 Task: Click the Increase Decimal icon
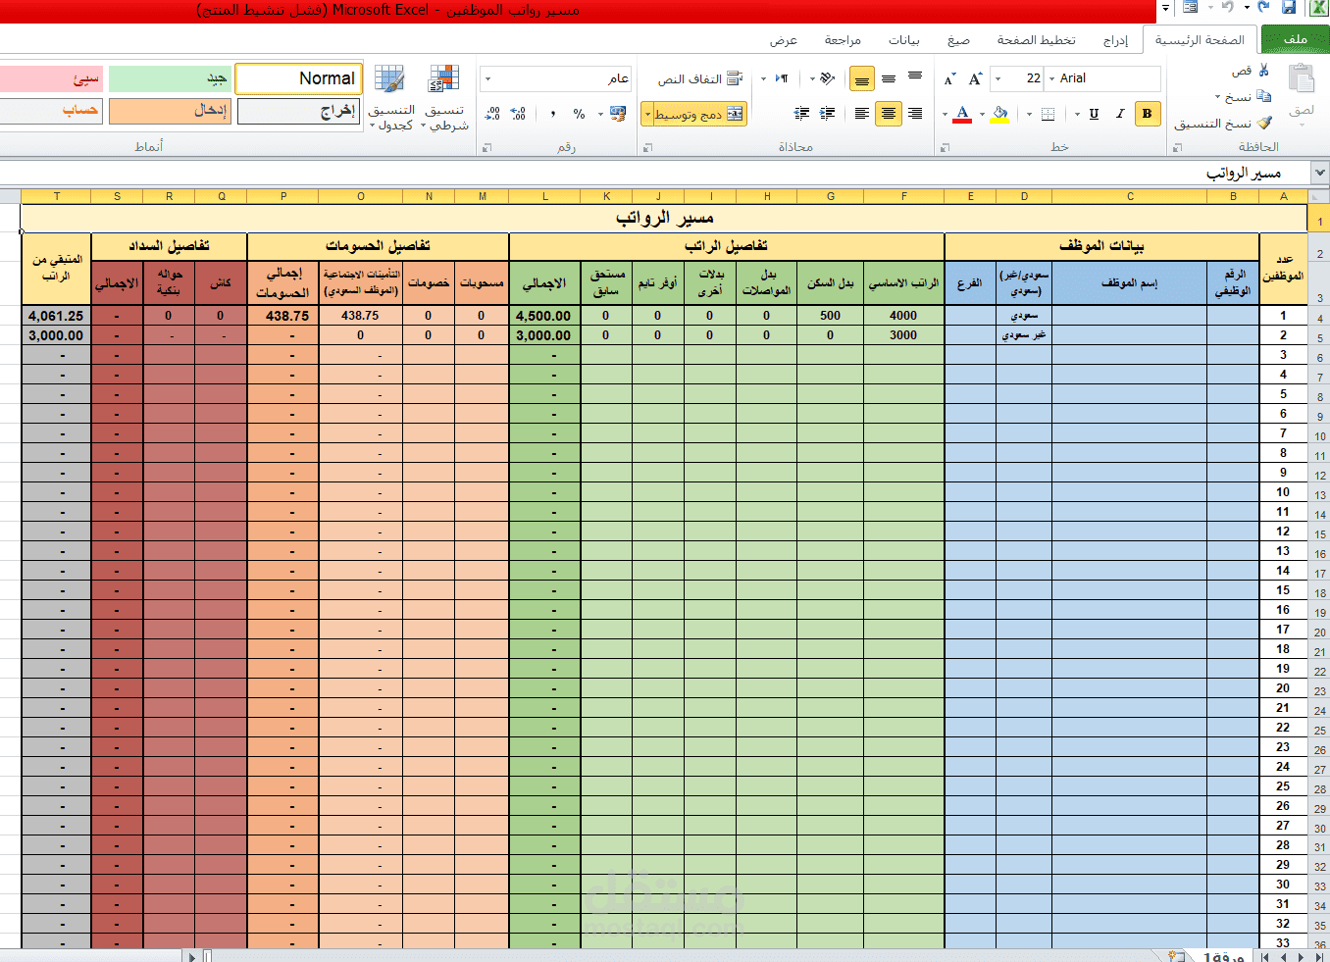517,113
